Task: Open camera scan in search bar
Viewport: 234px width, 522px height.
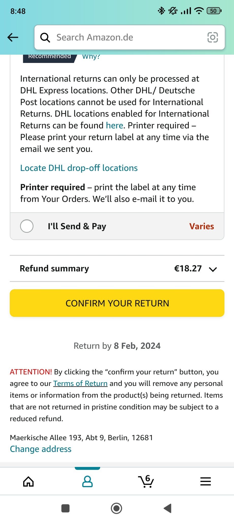Action: (213, 37)
